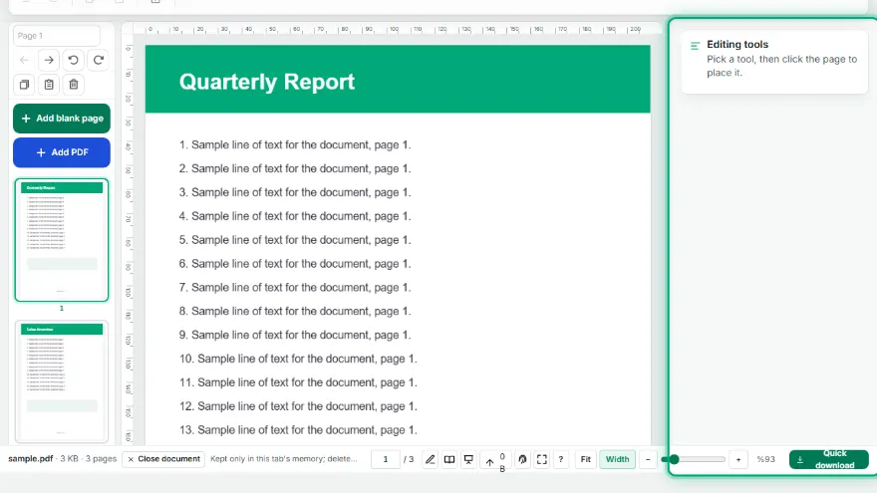Image resolution: width=877 pixels, height=493 pixels.
Task: Click the Quick download button
Action: click(829, 459)
